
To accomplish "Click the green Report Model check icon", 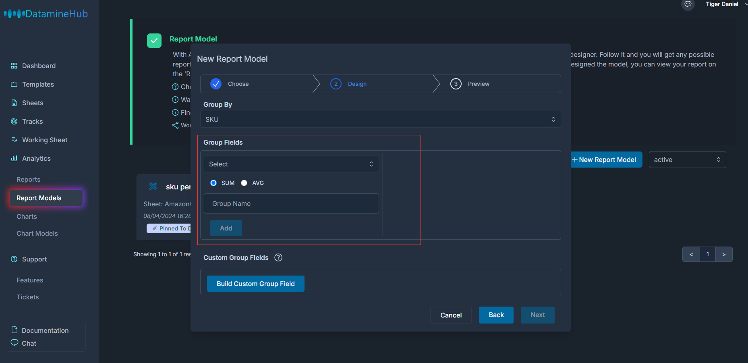I will coord(154,41).
